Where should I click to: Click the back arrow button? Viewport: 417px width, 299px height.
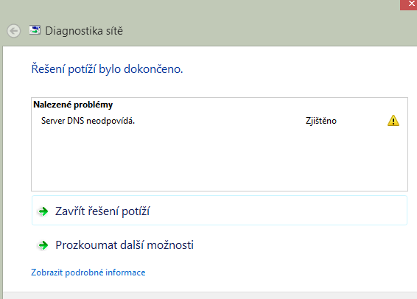pyautogui.click(x=13, y=31)
